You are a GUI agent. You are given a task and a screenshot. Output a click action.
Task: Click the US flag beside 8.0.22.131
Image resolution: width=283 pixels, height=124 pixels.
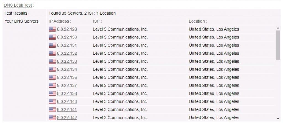(52, 45)
